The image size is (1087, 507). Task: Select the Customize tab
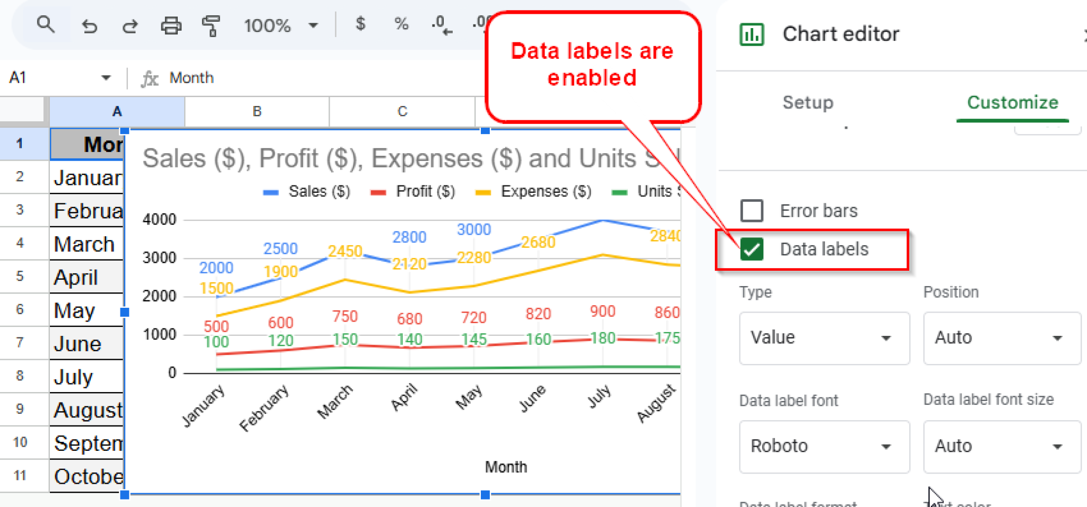[1012, 103]
